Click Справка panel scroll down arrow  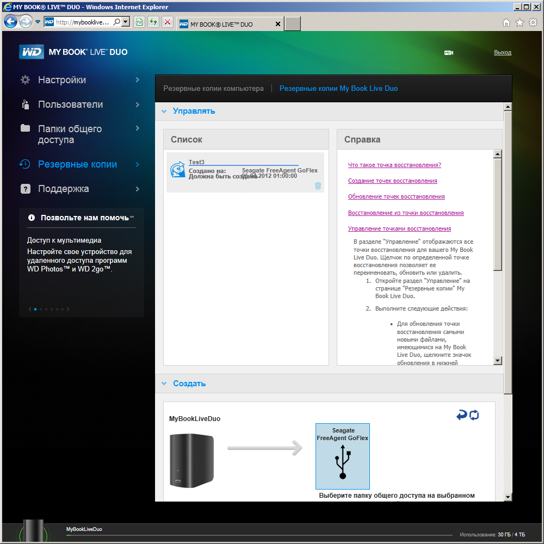tap(498, 361)
